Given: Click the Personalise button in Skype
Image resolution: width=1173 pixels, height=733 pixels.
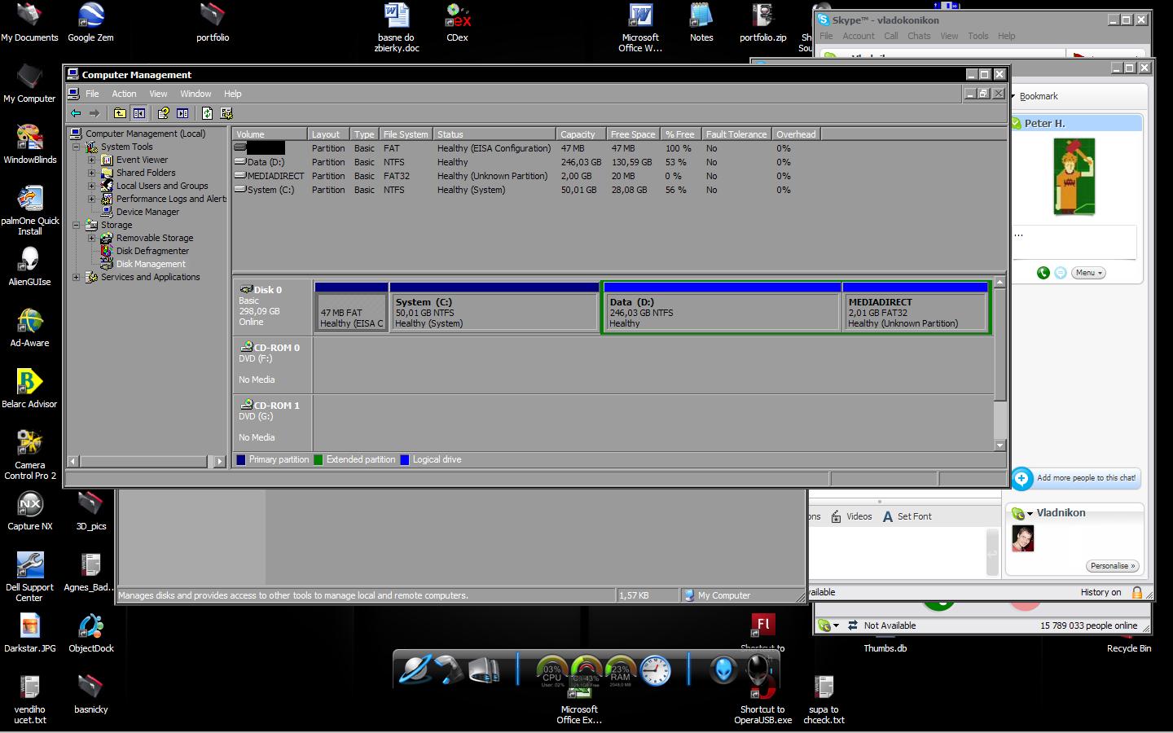Looking at the screenshot, I should [x=1113, y=566].
